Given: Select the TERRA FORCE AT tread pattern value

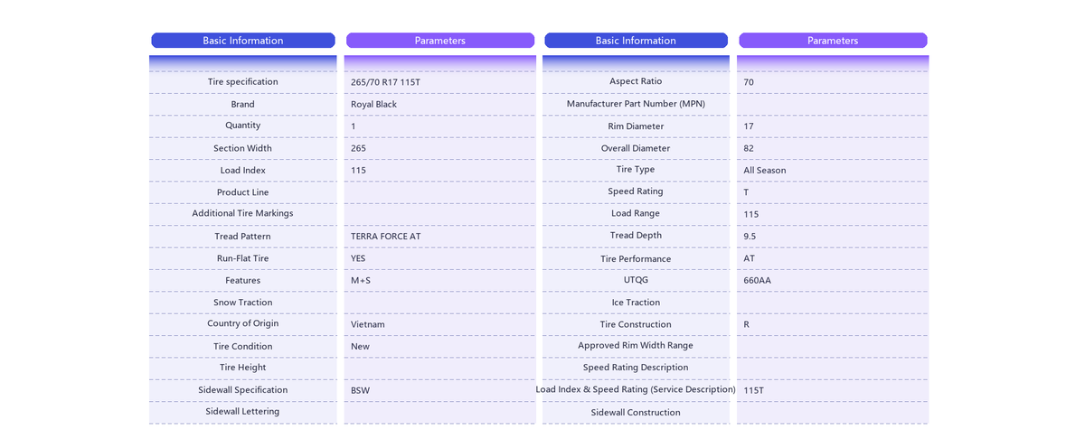Looking at the screenshot, I should 385,237.
